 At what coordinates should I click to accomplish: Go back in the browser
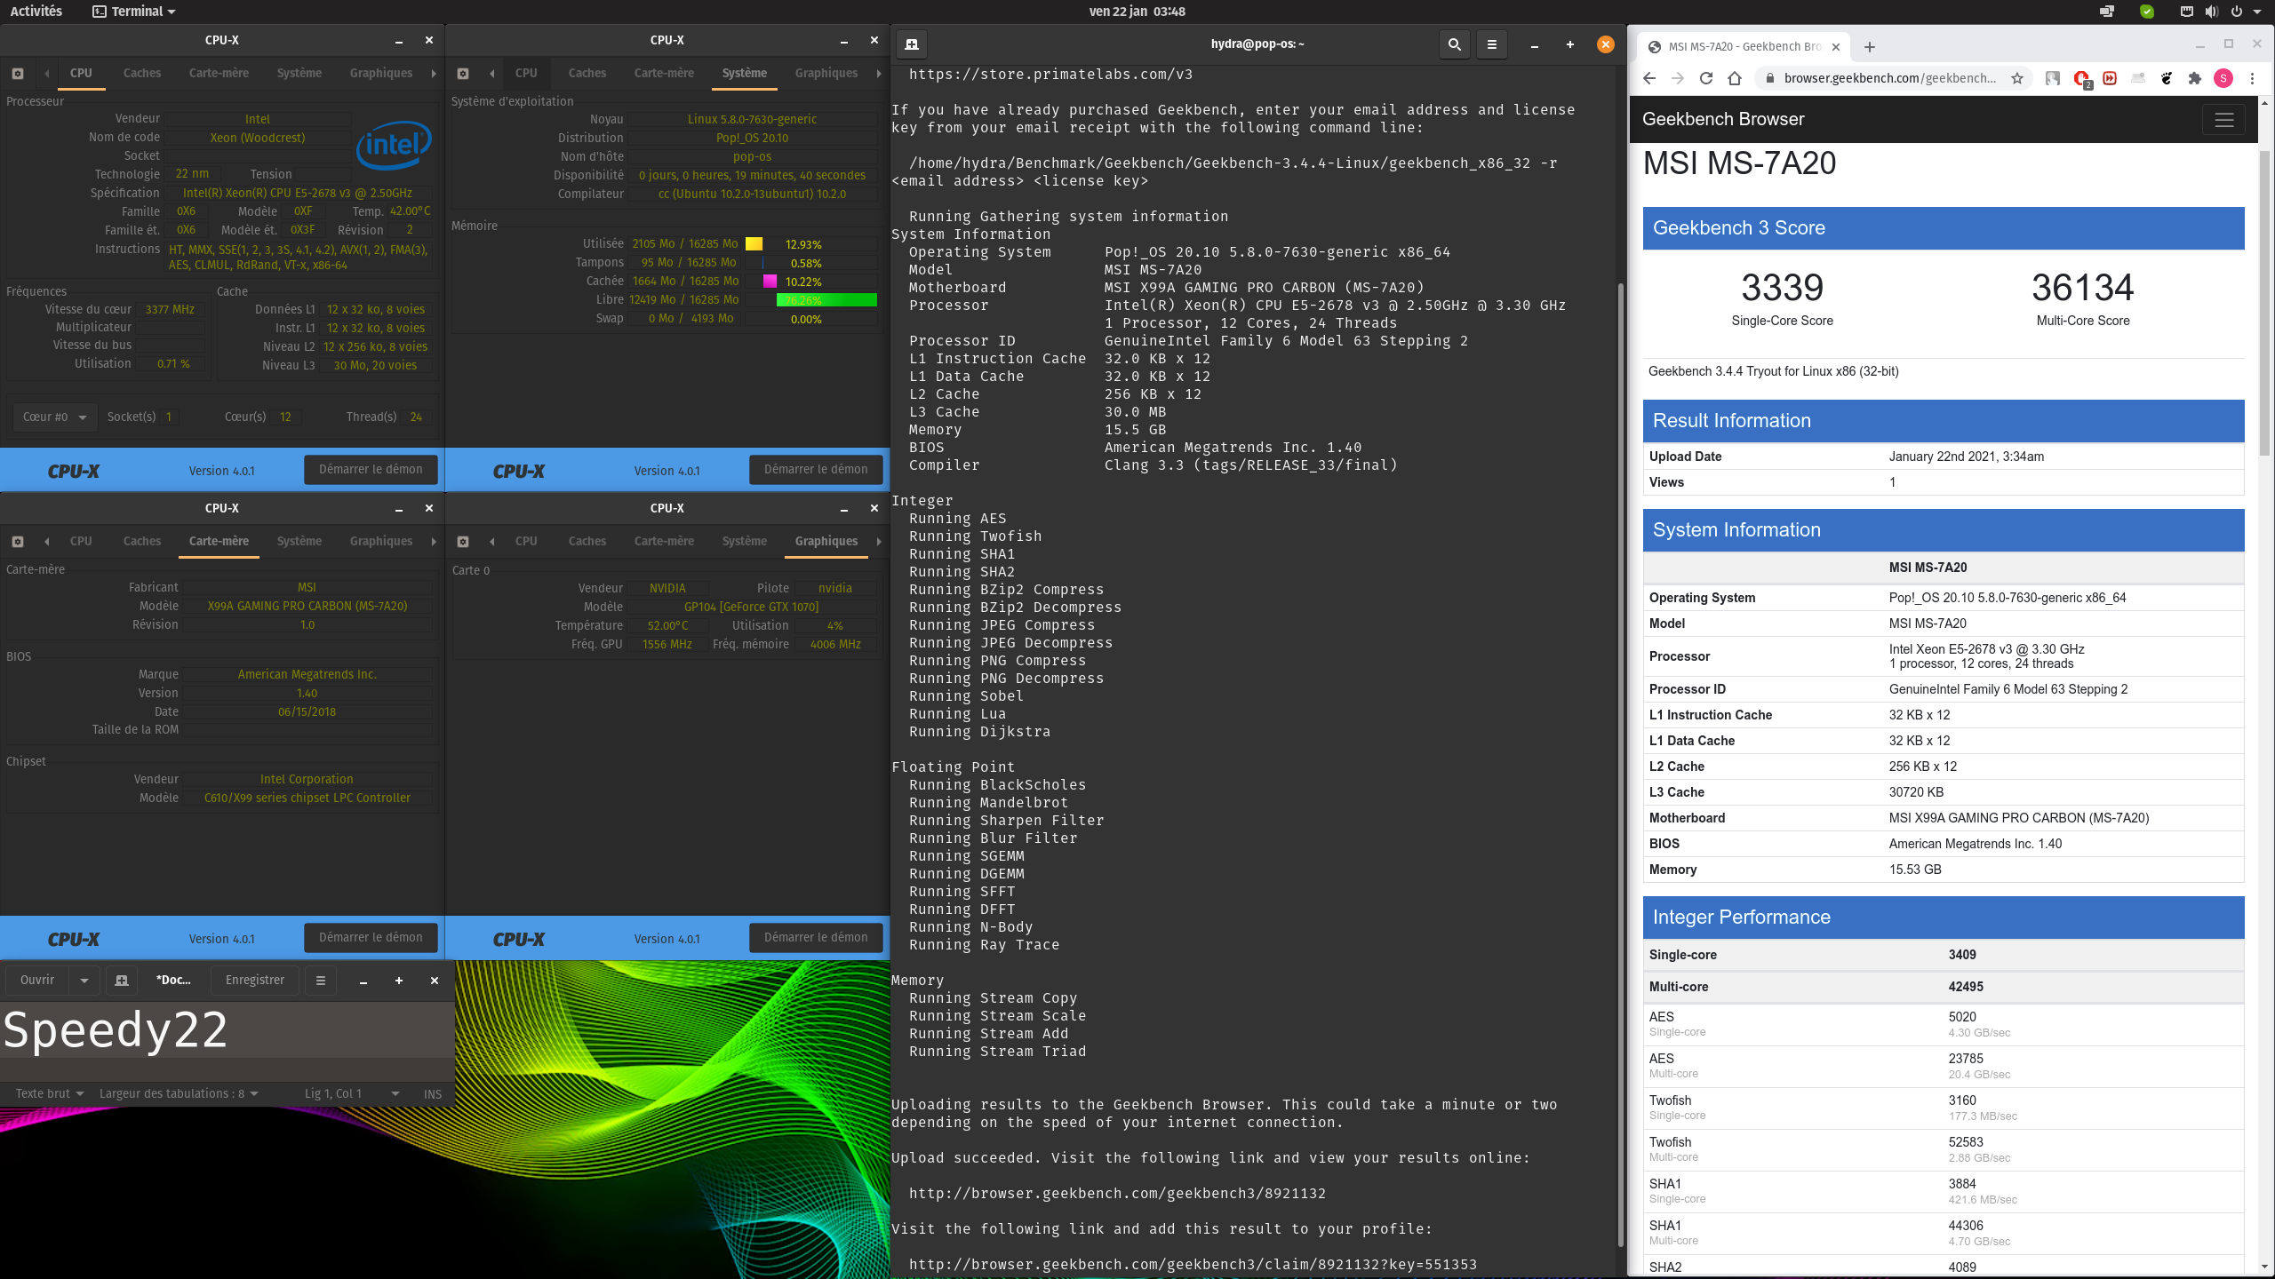click(x=1649, y=78)
